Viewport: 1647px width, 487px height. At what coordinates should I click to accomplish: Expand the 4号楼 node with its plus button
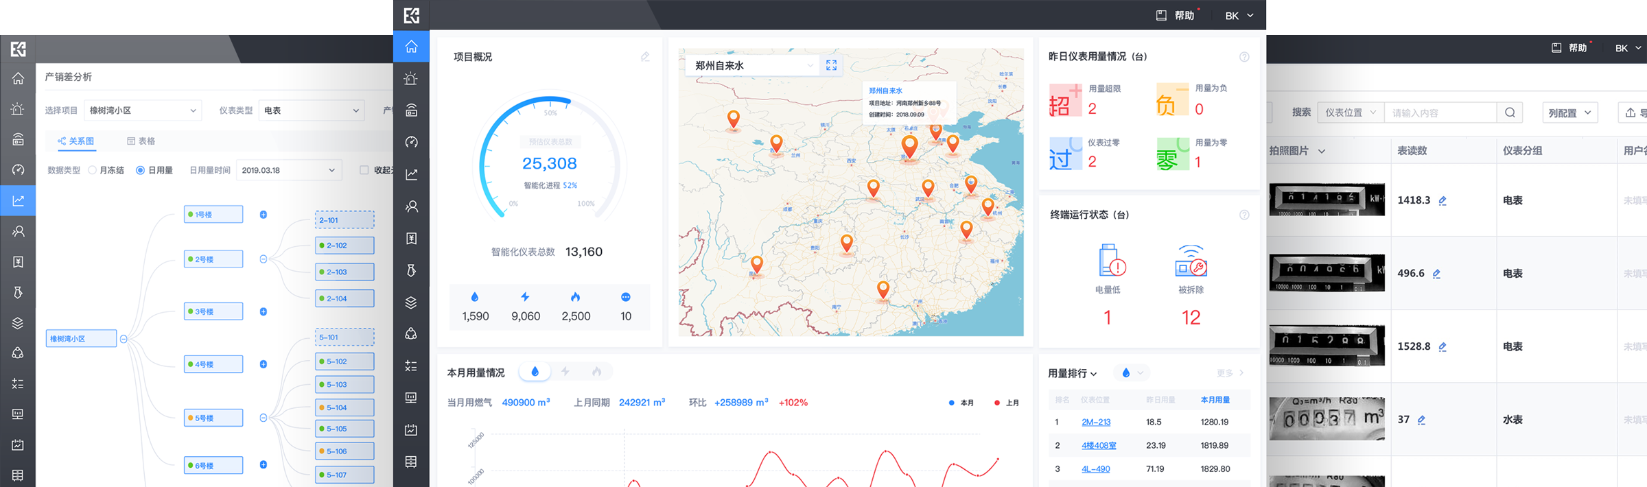pos(264,364)
